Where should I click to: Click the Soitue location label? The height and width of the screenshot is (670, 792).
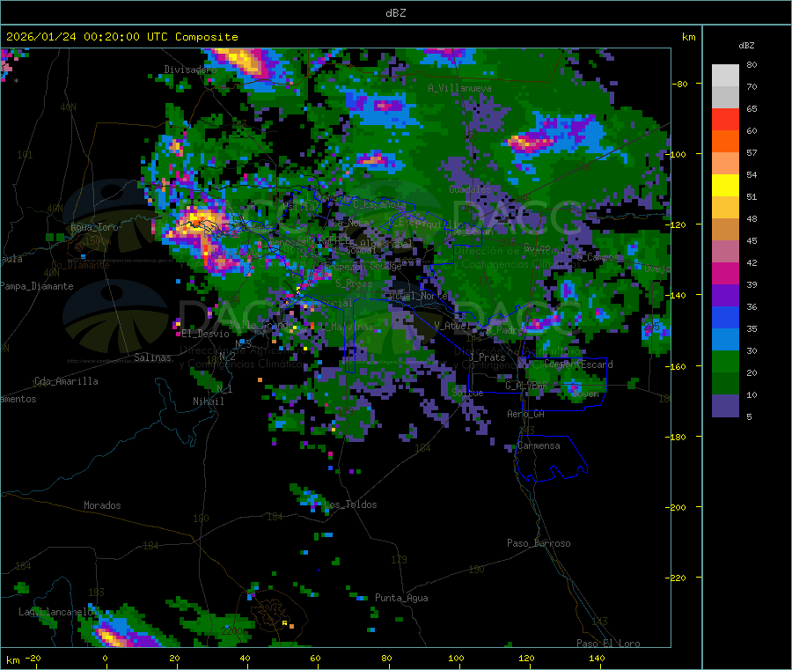point(468,393)
